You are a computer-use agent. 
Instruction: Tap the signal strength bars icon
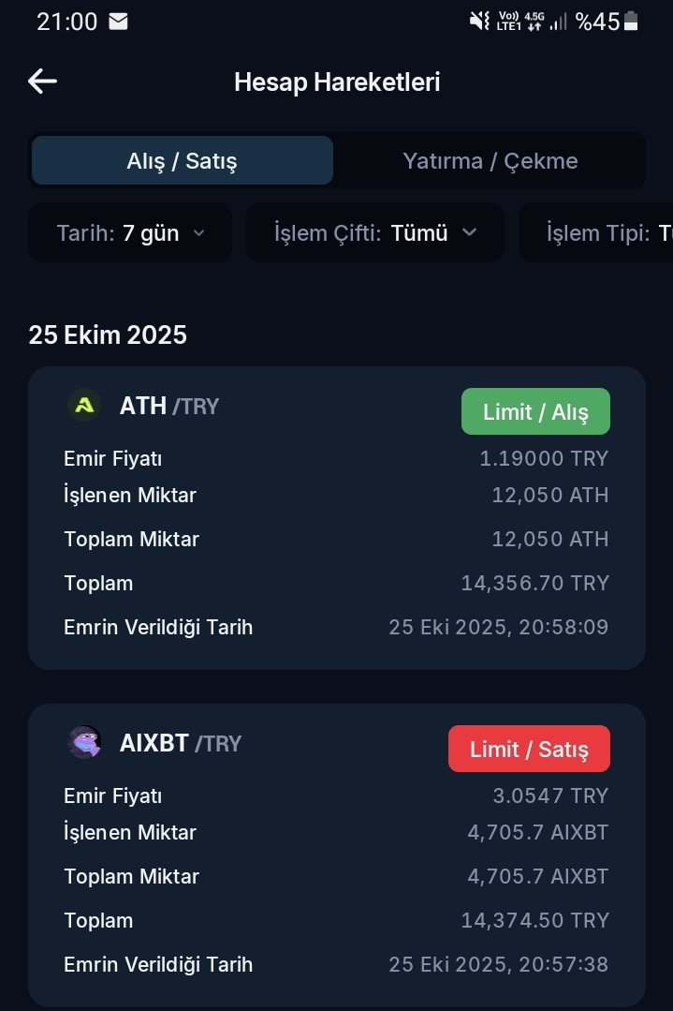pyautogui.click(x=559, y=22)
